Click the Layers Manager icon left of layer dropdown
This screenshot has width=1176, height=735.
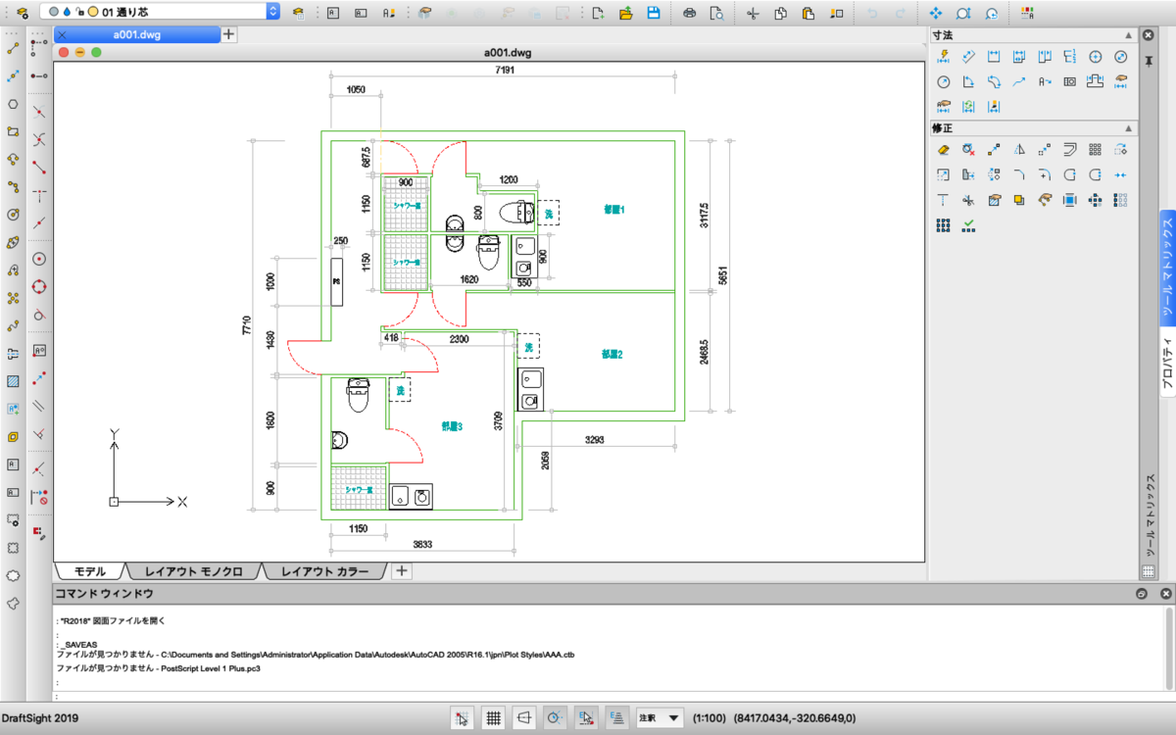click(22, 13)
